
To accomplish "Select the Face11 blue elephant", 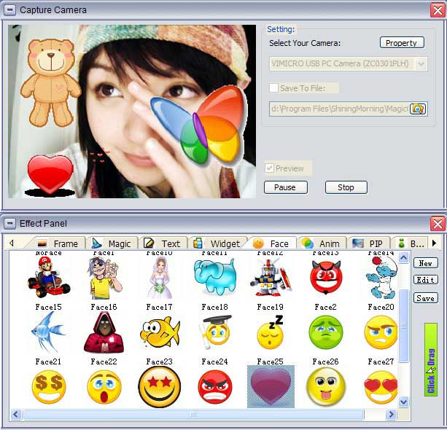I will click(x=215, y=275).
